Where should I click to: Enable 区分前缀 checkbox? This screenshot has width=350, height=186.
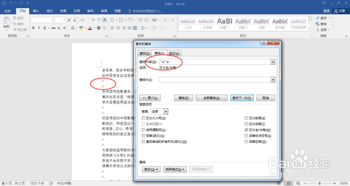(246, 118)
